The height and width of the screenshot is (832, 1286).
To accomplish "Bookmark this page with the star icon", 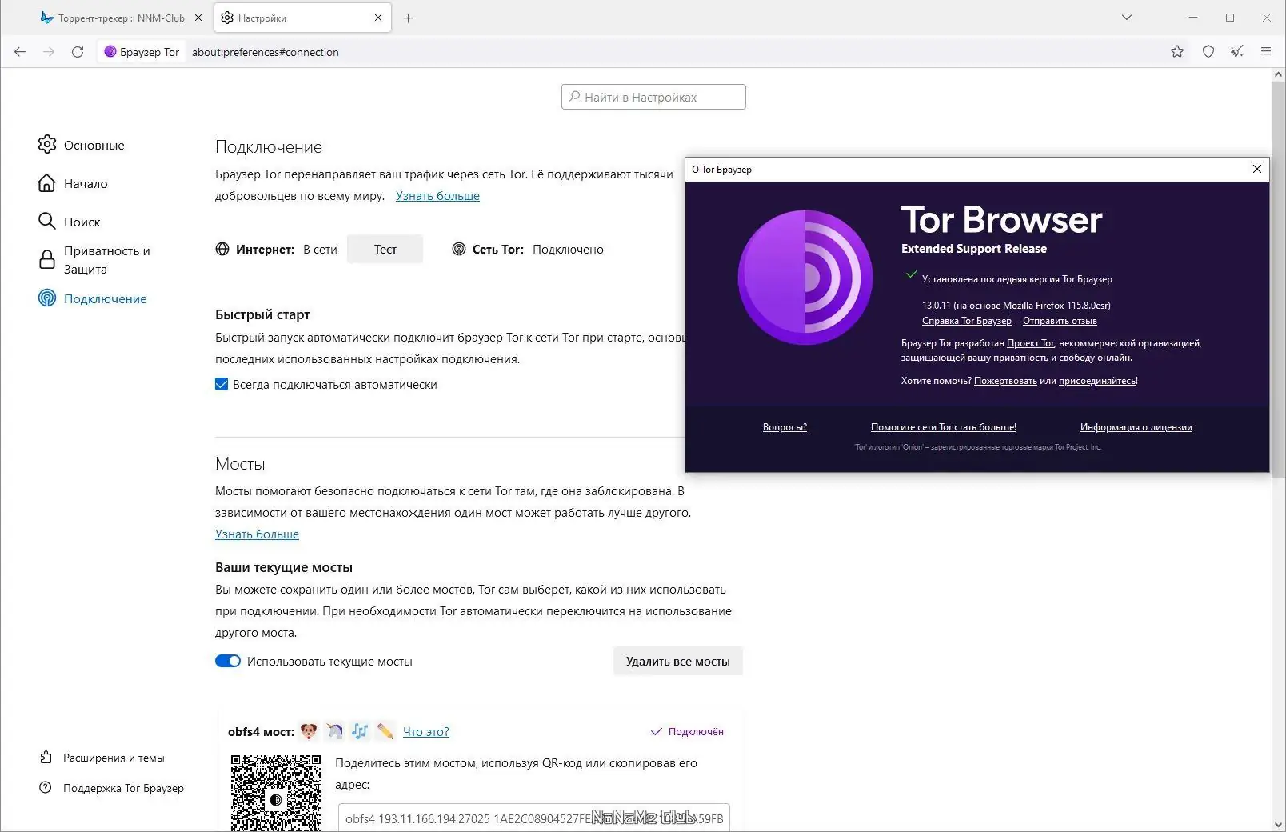I will (1177, 52).
